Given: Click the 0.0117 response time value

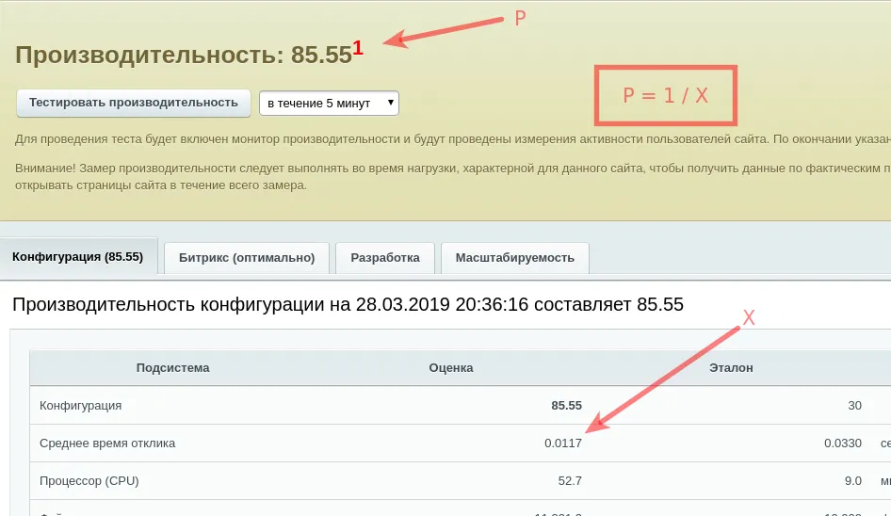Looking at the screenshot, I should 562,443.
